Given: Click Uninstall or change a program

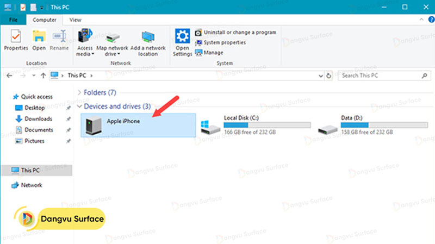Looking at the screenshot, I should coord(236,33).
